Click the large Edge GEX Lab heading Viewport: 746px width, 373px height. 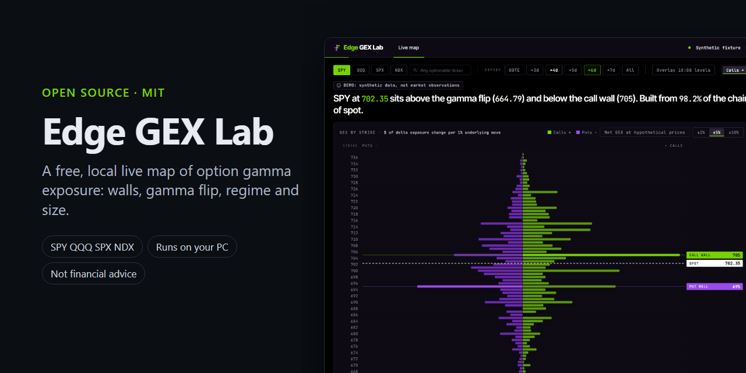pyautogui.click(x=158, y=132)
